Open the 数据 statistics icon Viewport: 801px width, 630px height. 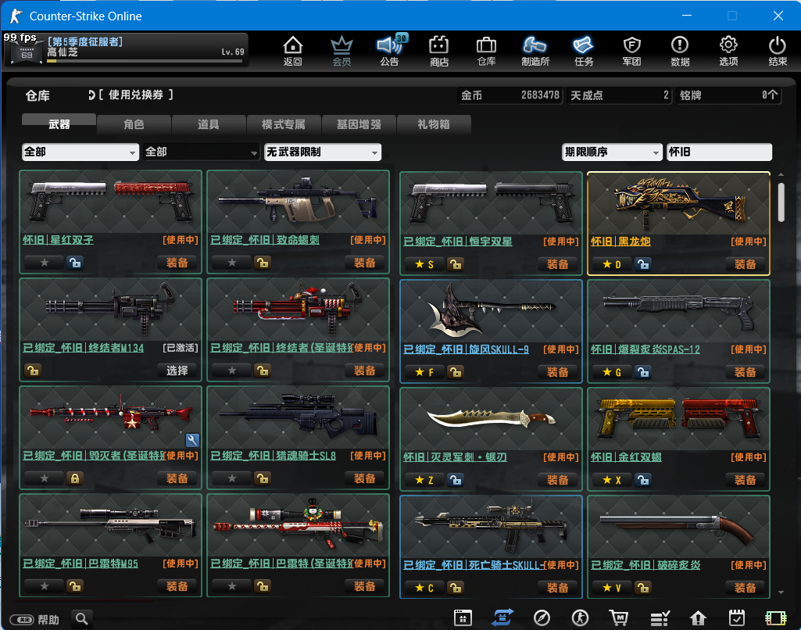(x=680, y=51)
